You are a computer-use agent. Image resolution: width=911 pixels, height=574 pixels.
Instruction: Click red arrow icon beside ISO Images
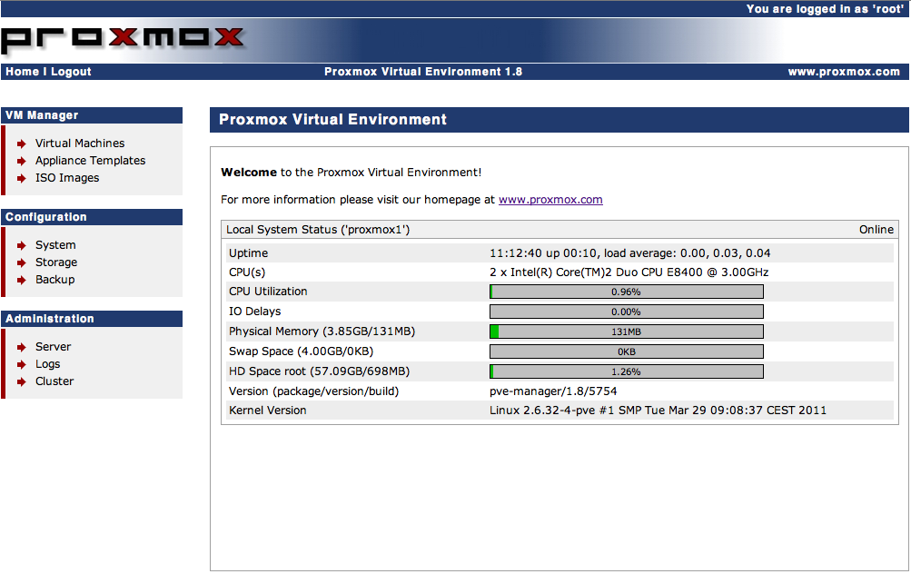[21, 178]
